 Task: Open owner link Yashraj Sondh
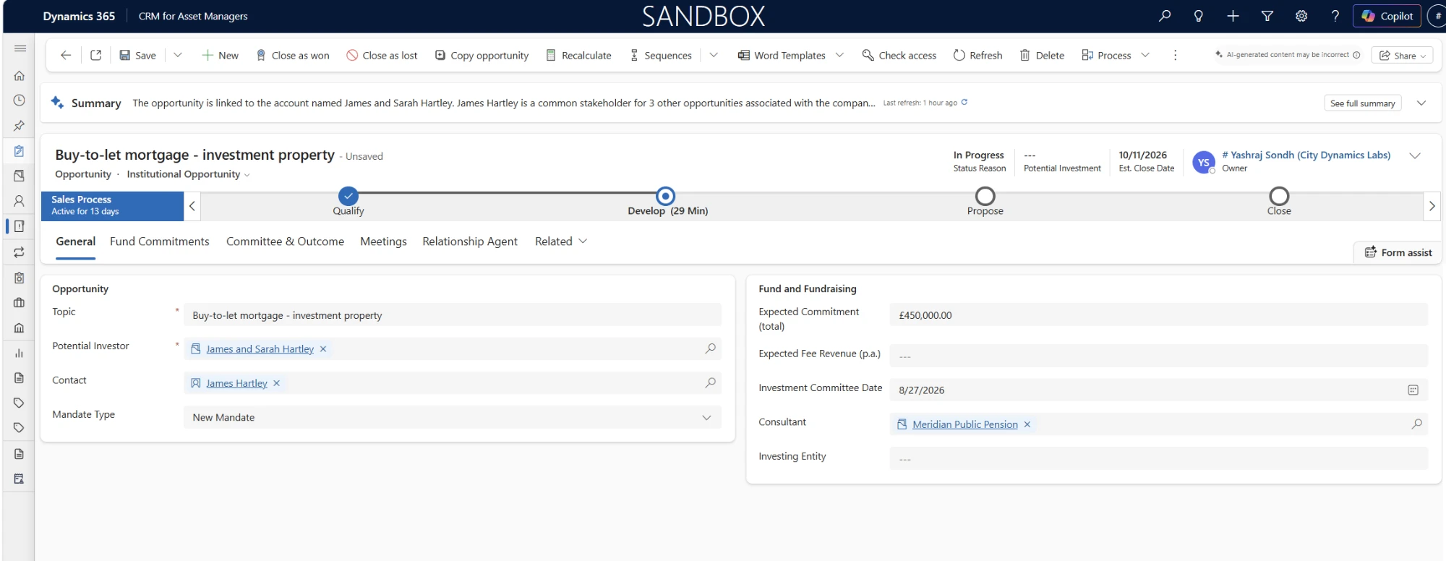point(1306,155)
